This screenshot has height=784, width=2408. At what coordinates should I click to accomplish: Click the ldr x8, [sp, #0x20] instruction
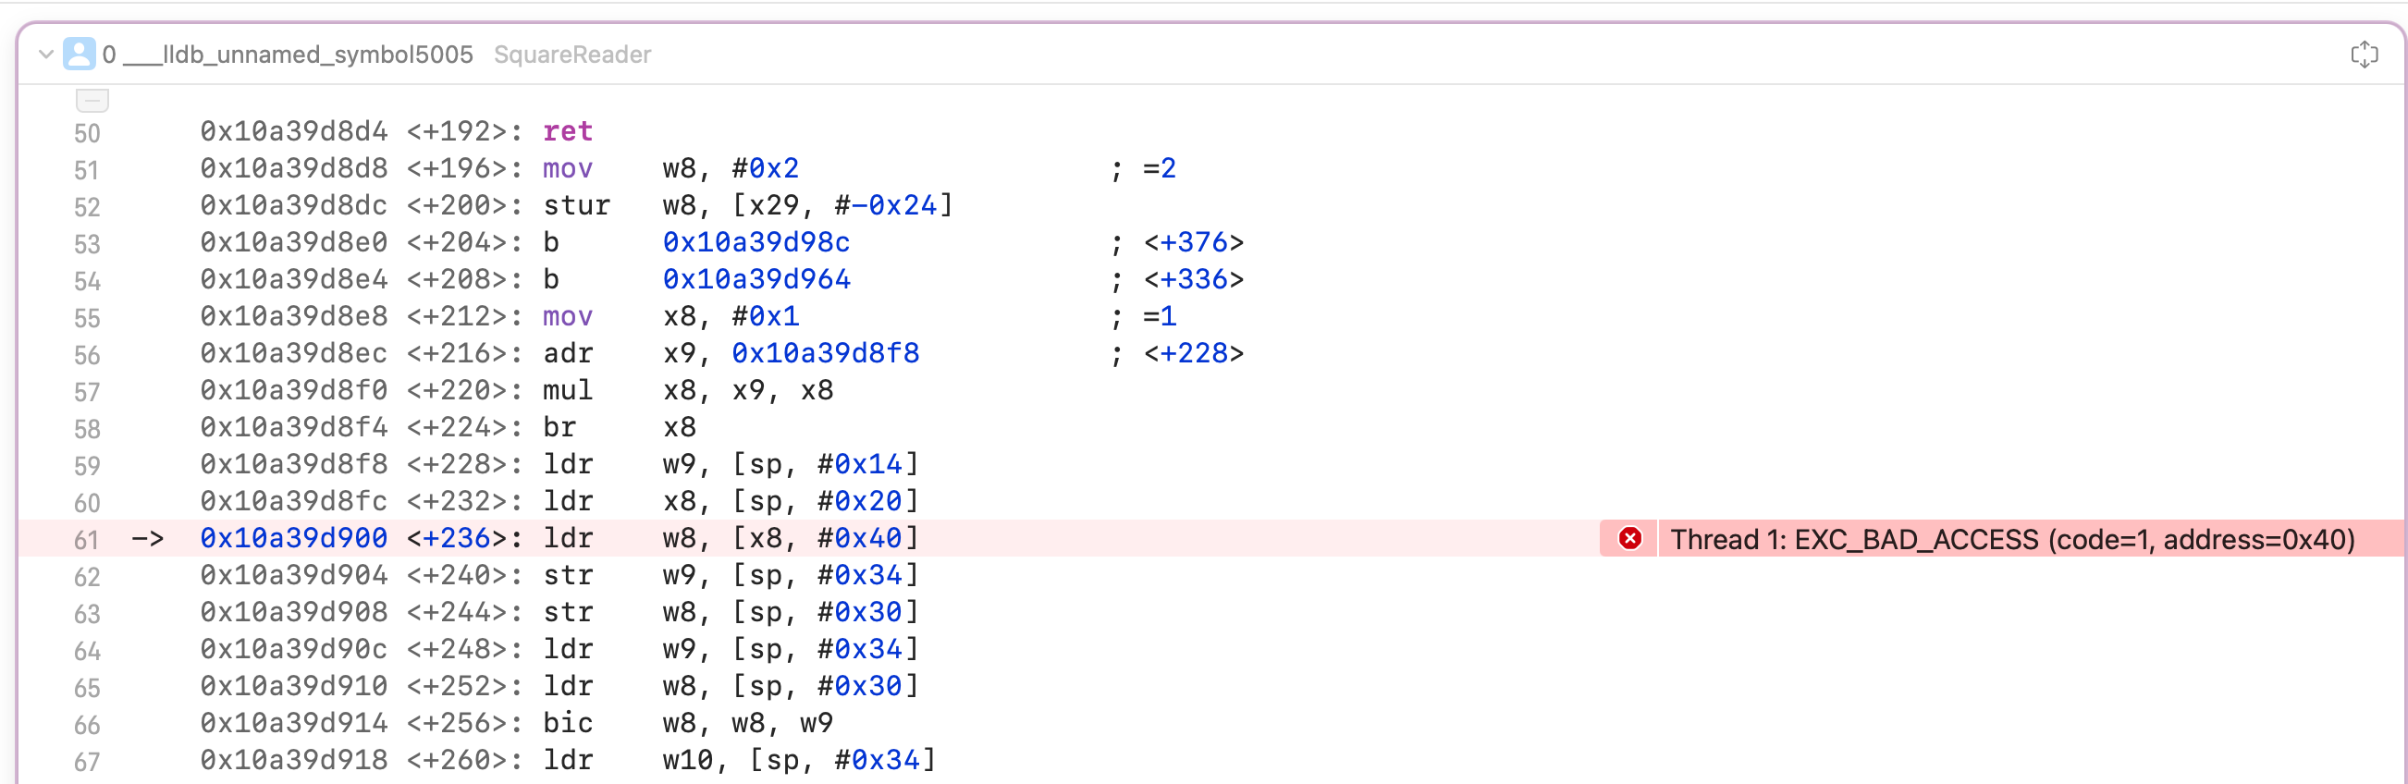[731, 501]
